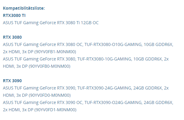Click part number 90YV0FB1-M0NM00
184x120 pixels.
[x=56, y=52]
